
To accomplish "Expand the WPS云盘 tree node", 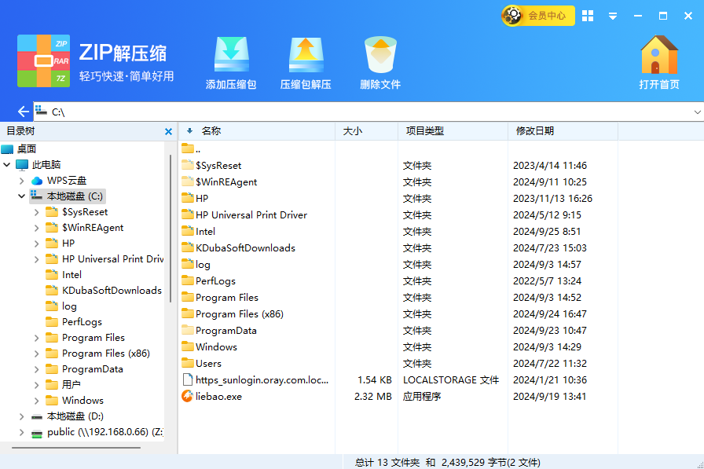I will coord(22,181).
